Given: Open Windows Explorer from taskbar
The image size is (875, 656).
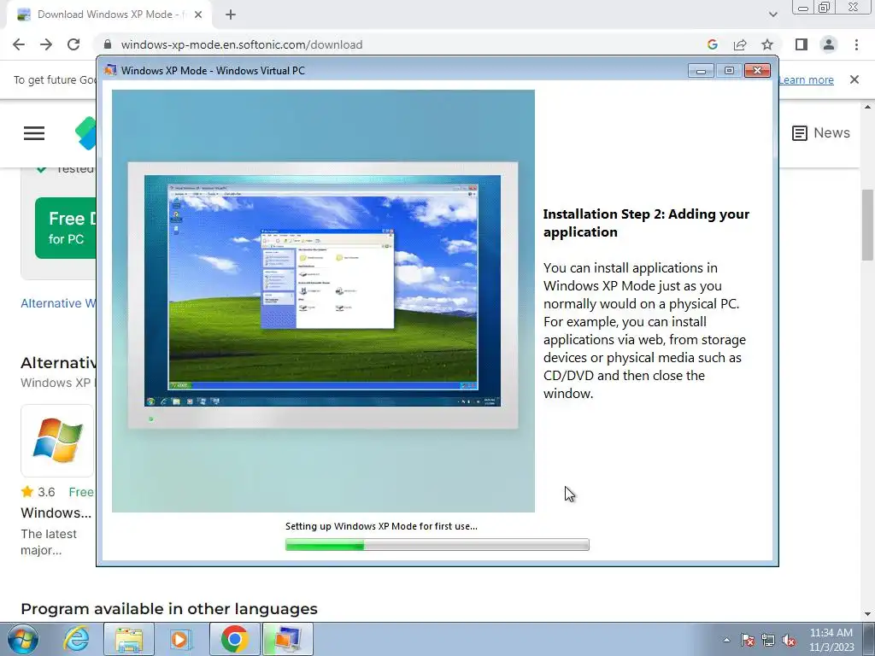Looking at the screenshot, I should click(129, 639).
